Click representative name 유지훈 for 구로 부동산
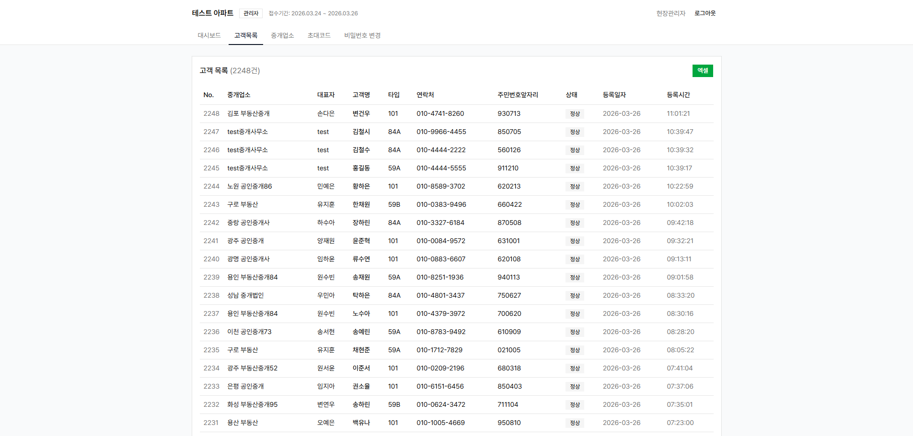Image resolution: width=913 pixels, height=436 pixels. coord(326,204)
